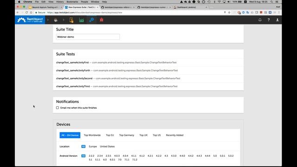
Task: Filter by Android version 4.4.4
Action: 207,156
